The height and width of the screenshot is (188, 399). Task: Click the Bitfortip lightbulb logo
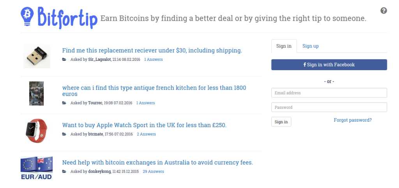pyautogui.click(x=27, y=16)
